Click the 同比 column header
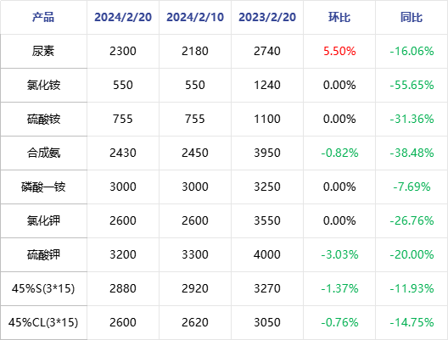 pos(412,17)
